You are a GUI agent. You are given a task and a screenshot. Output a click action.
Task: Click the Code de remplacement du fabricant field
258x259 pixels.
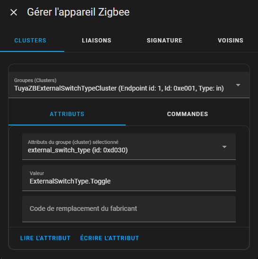point(129,209)
